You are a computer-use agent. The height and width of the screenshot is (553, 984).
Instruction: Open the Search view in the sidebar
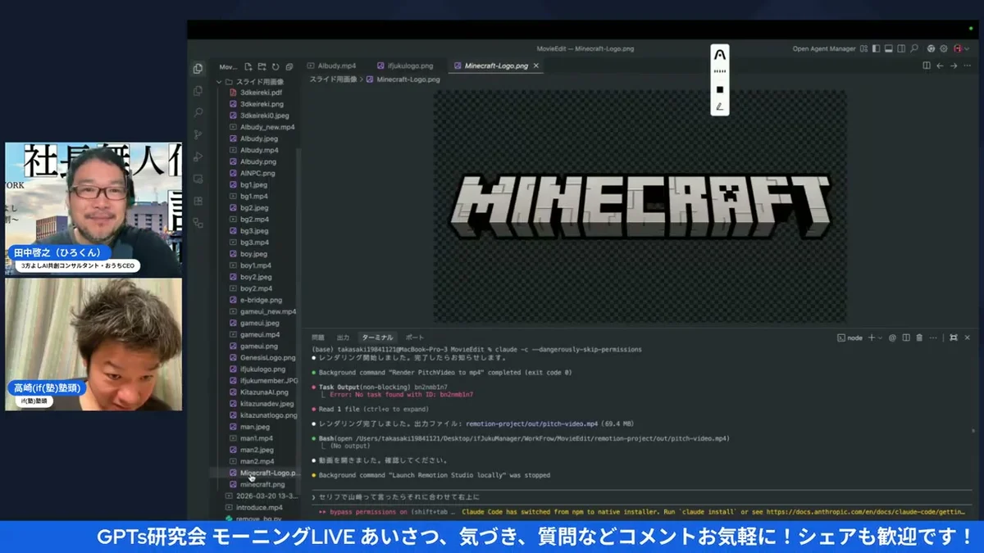(x=197, y=112)
